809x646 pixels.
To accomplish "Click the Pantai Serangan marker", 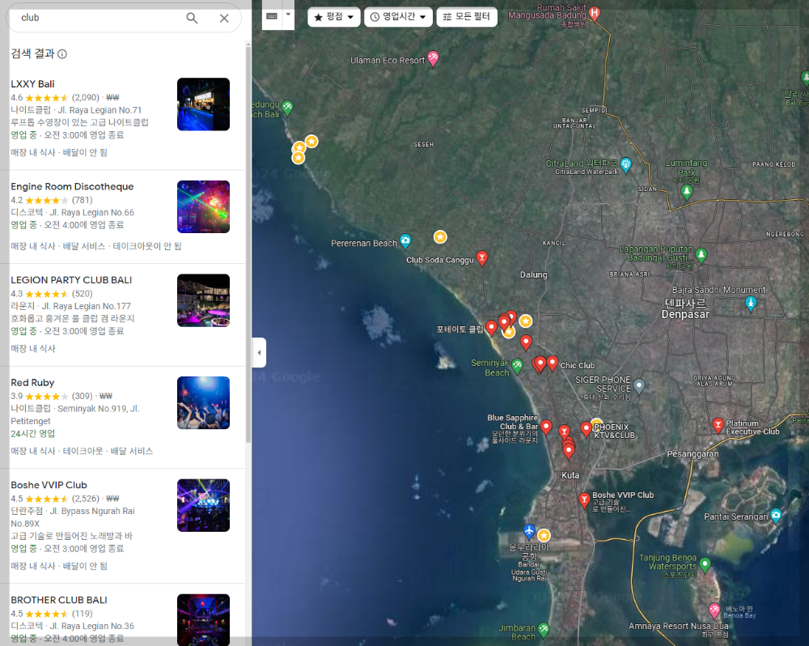I will pos(776,514).
